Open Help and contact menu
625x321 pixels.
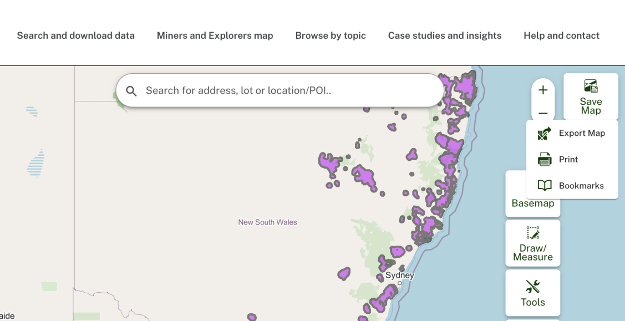[562, 35]
